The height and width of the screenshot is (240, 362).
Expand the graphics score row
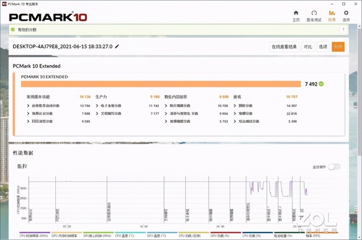coord(243,106)
